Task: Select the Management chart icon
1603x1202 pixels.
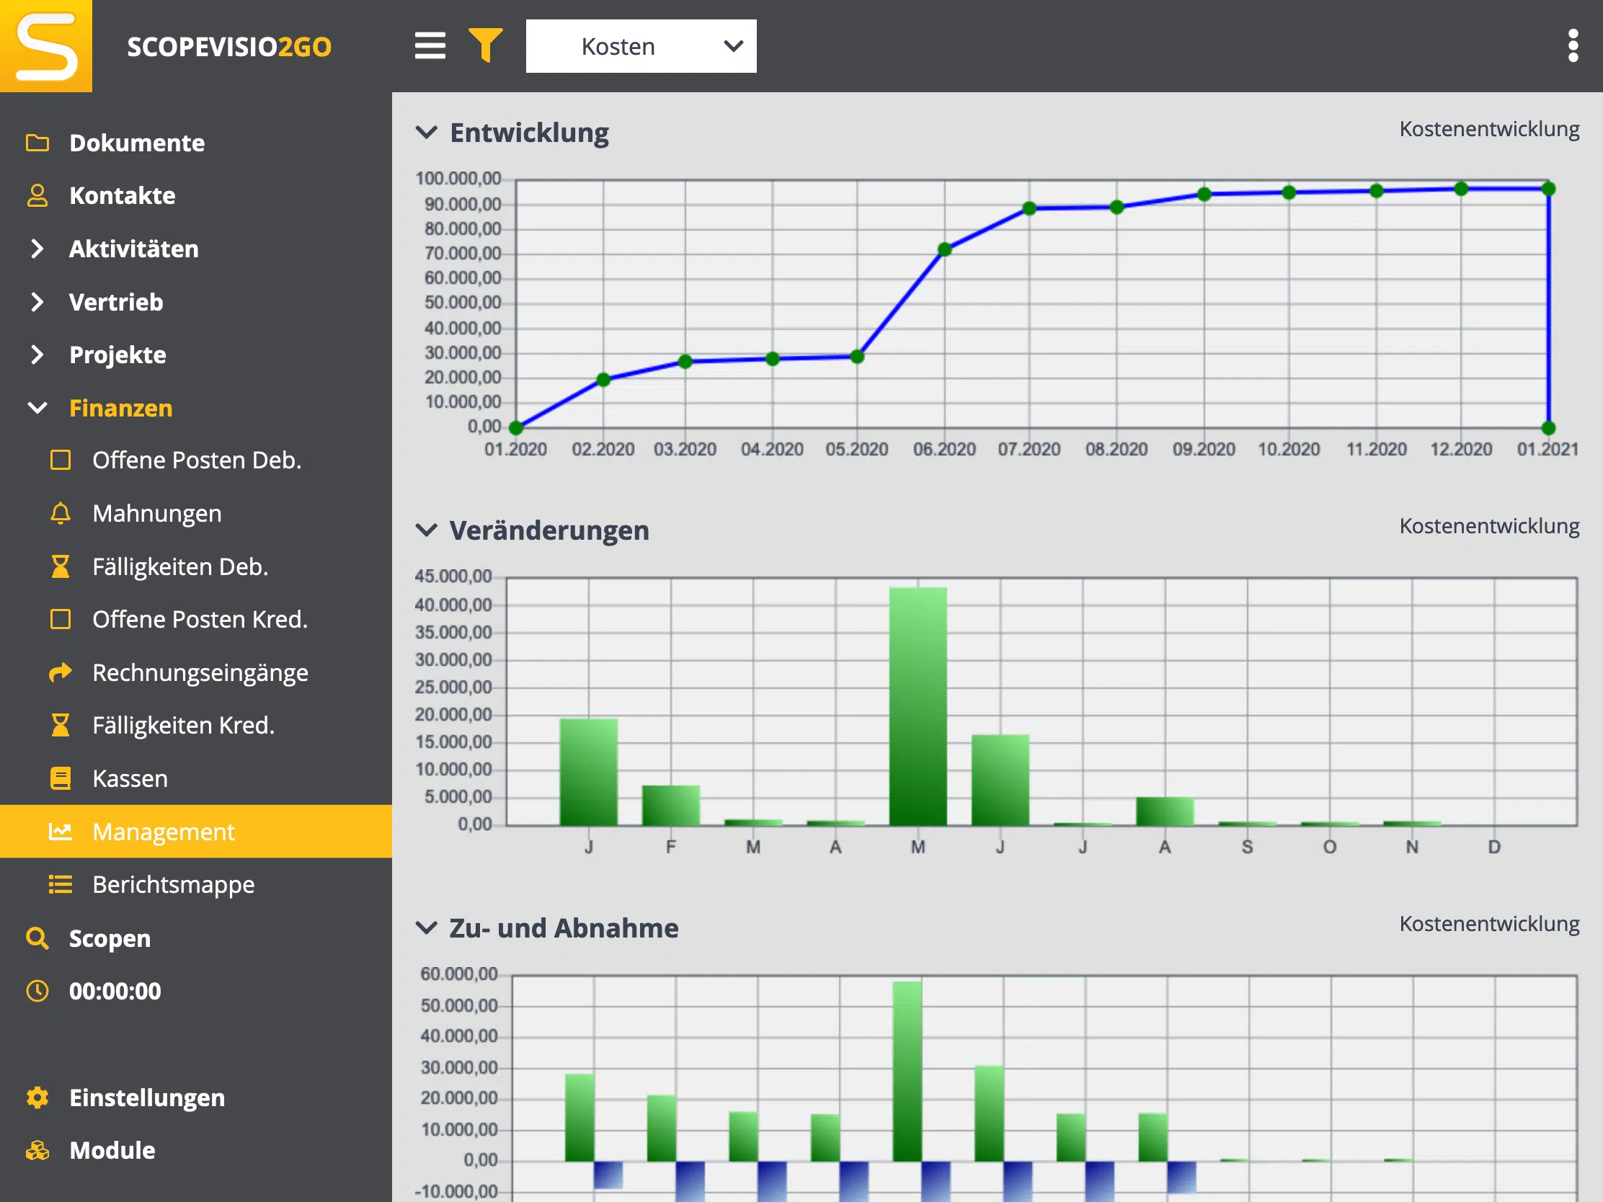Action: tap(61, 832)
